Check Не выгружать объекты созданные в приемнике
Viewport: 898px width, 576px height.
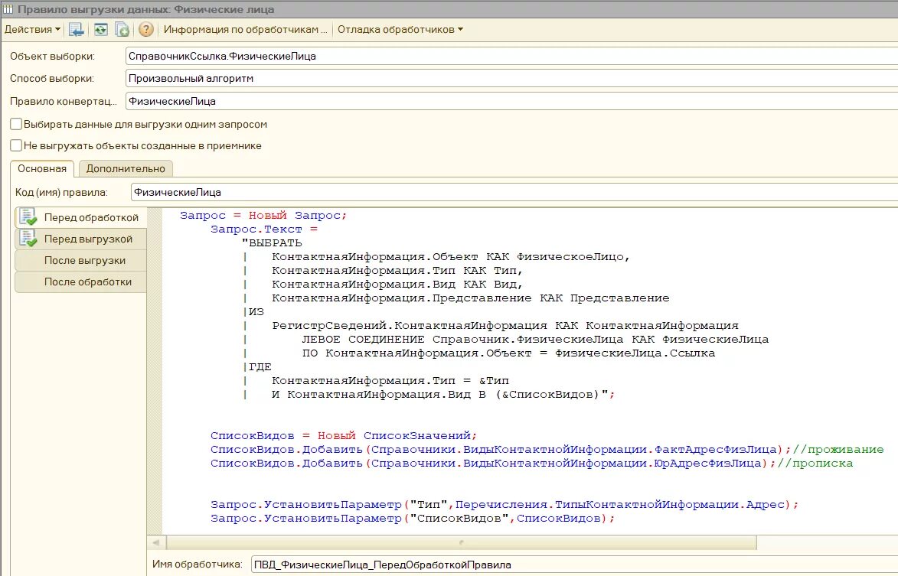coord(16,145)
